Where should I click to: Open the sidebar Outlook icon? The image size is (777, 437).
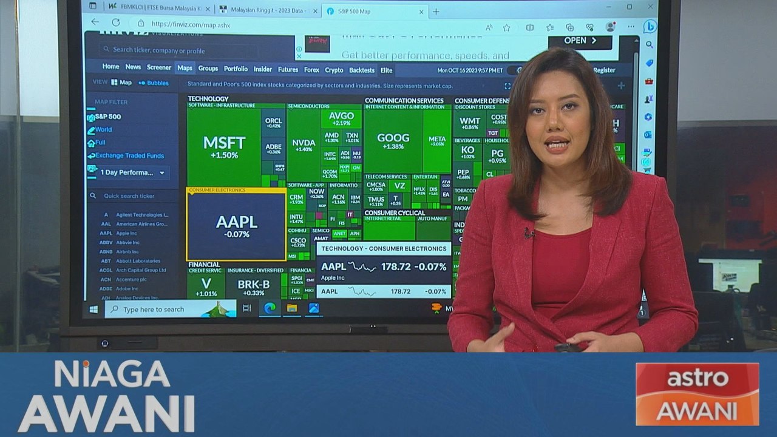pyautogui.click(x=648, y=135)
